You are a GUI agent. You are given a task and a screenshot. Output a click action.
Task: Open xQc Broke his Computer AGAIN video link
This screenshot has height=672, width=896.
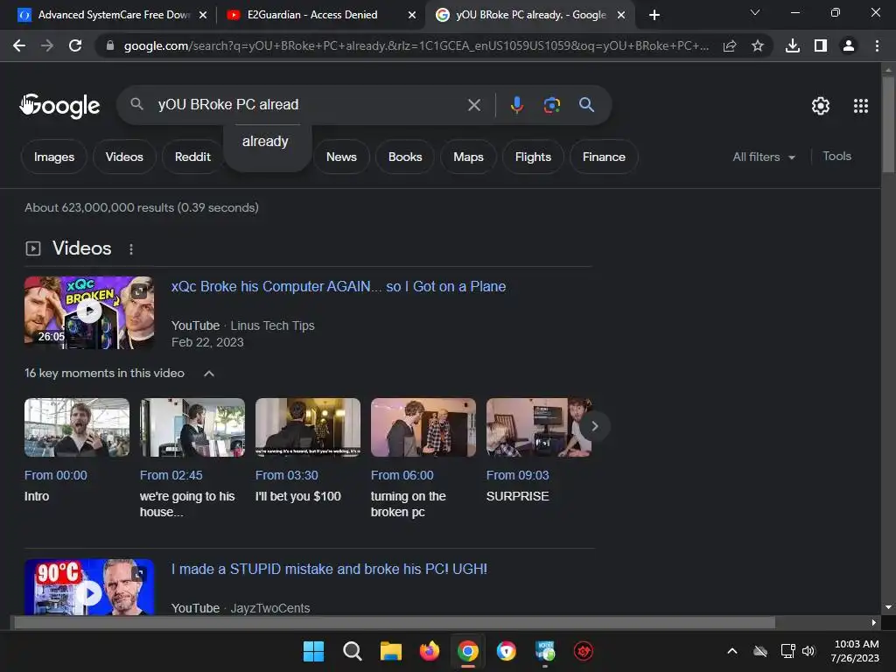339,286
